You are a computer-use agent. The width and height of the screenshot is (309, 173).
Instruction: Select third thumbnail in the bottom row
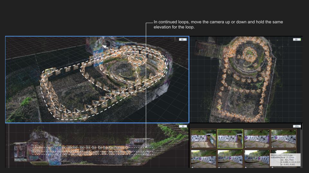click(x=256, y=158)
